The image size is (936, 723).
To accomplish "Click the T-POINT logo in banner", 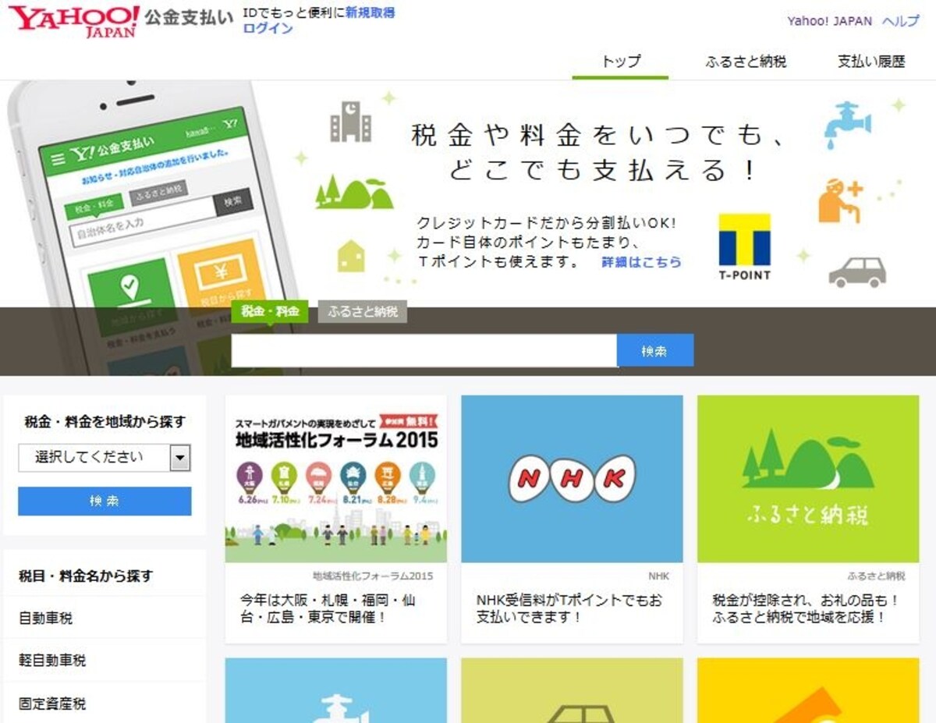I will [x=744, y=246].
